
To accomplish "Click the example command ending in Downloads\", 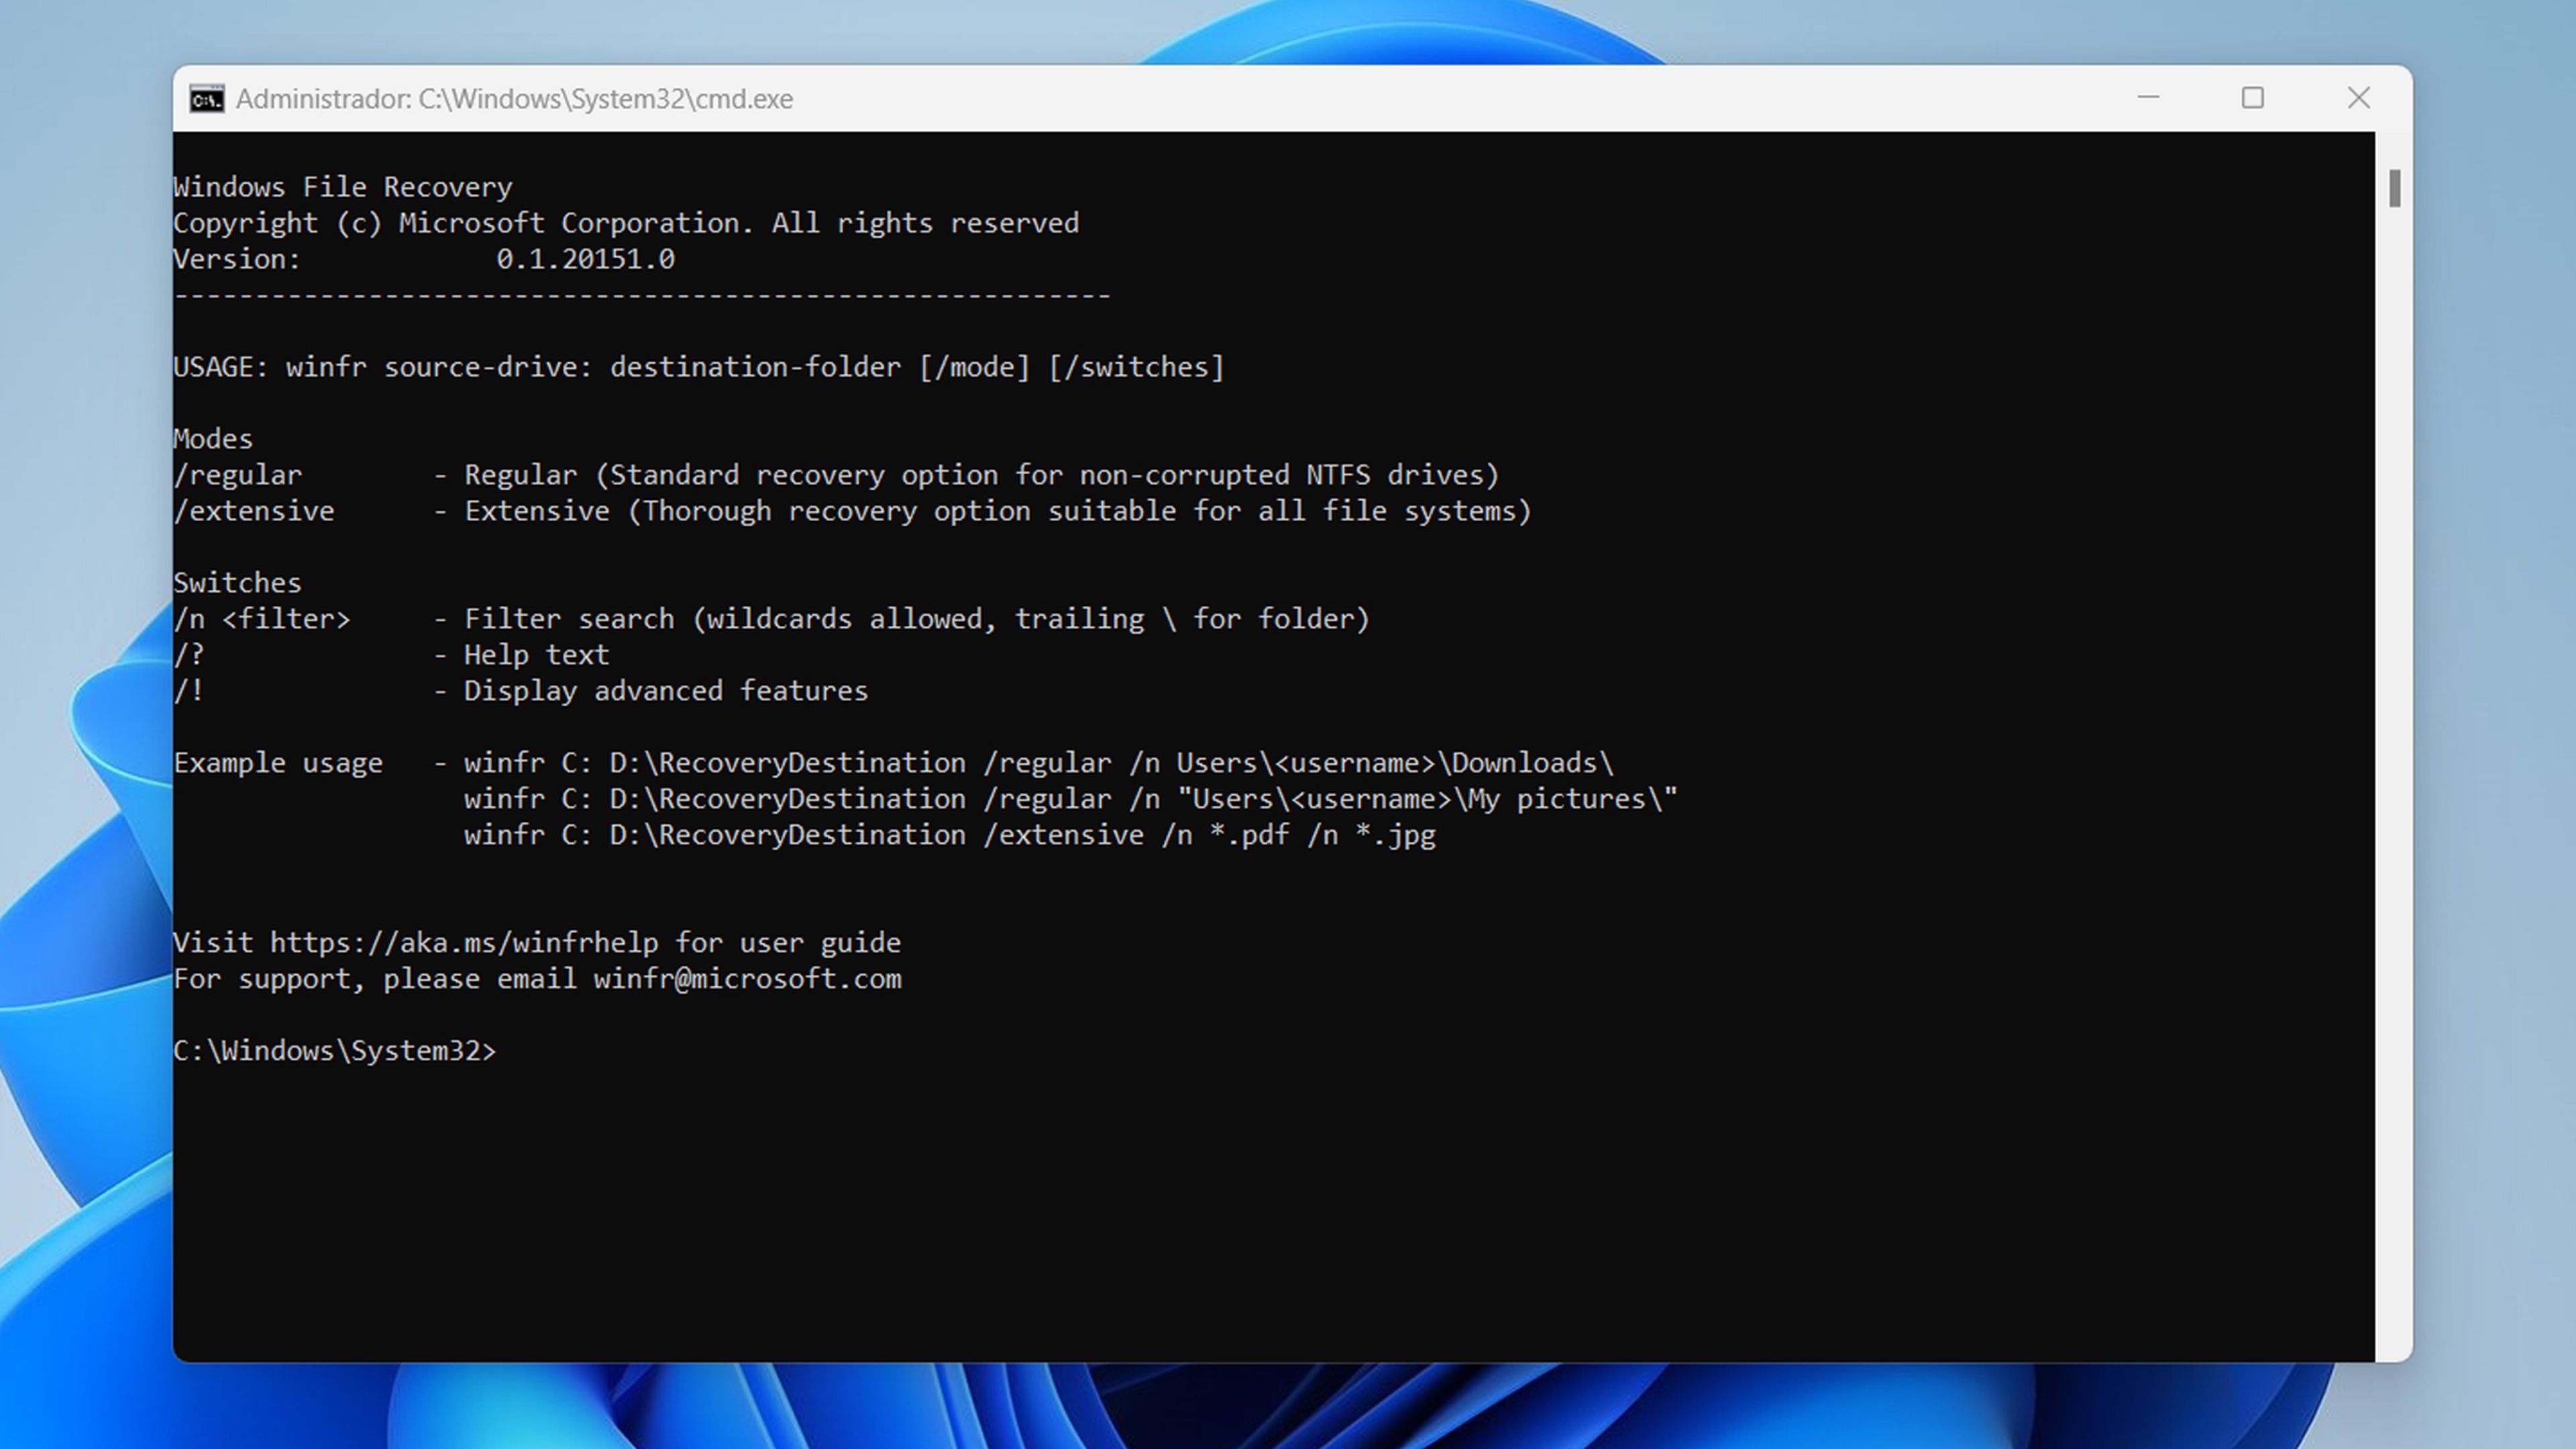I will (x=1039, y=763).
